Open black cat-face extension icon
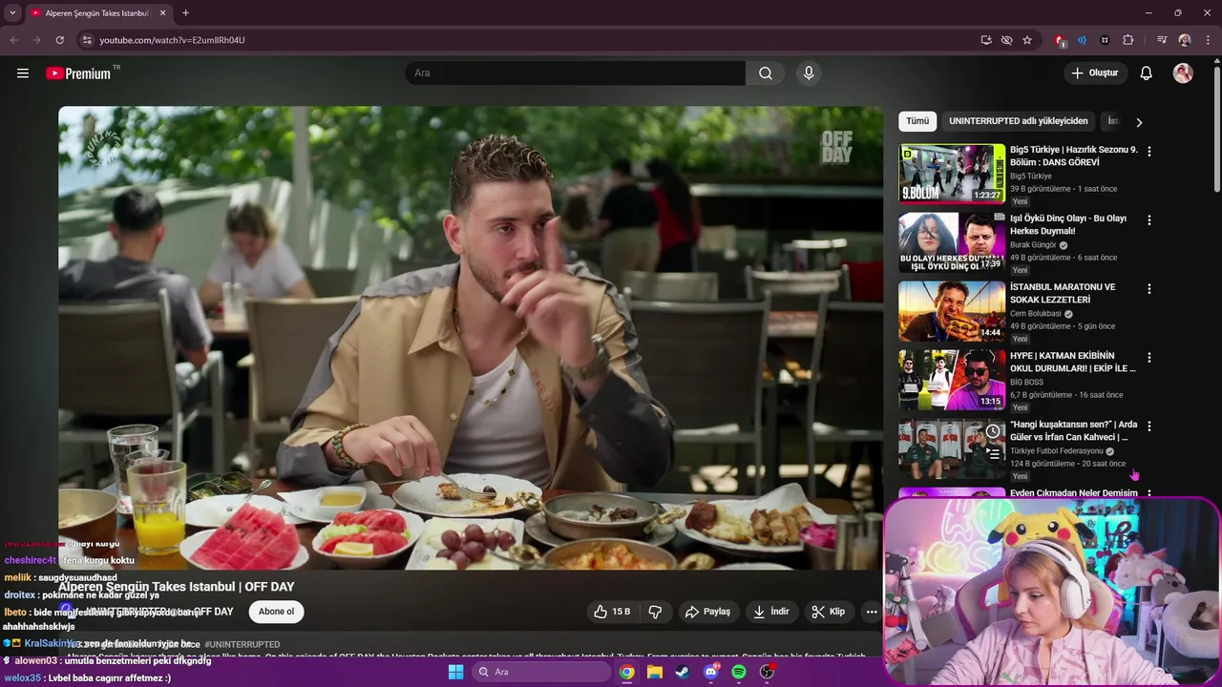This screenshot has height=687, width=1222. coord(1105,40)
